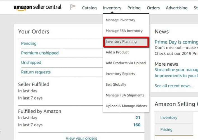Choose Manage FBA Inventory menu entry
This screenshot has width=198, height=140.
[x=124, y=31]
